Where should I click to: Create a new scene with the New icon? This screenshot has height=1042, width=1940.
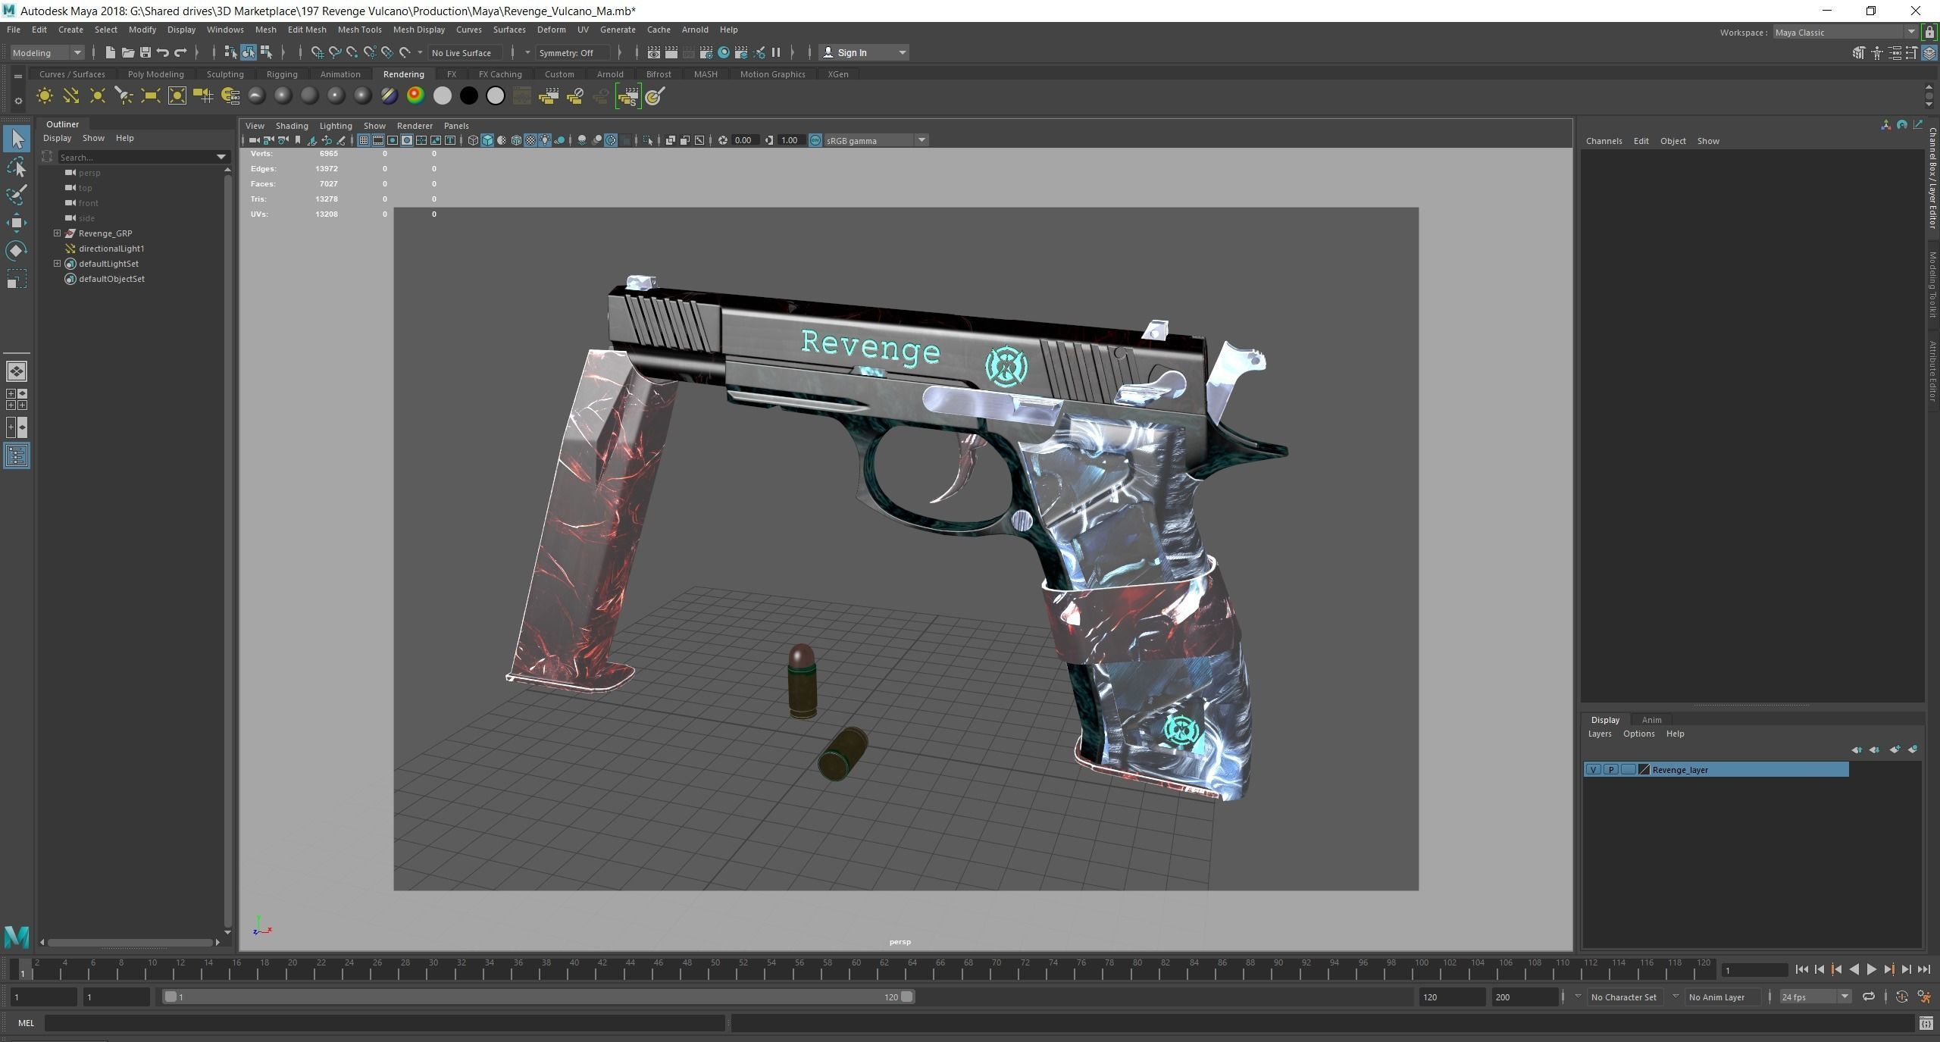(x=110, y=52)
